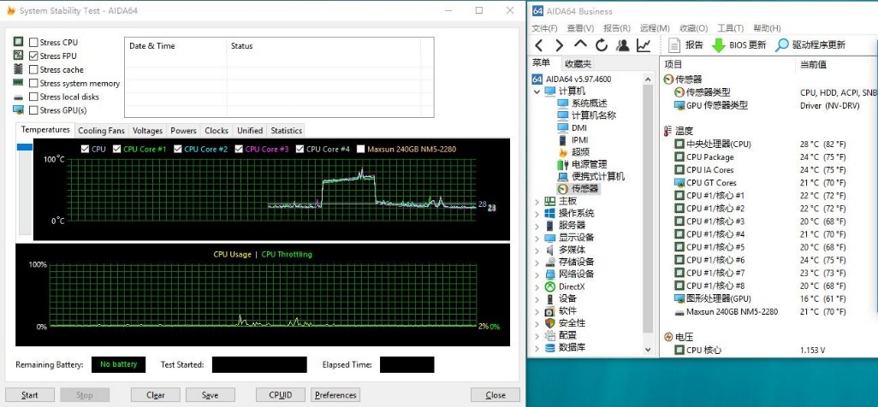
Task: Click the user icon in AIDA64 toolbar
Action: (x=622, y=45)
